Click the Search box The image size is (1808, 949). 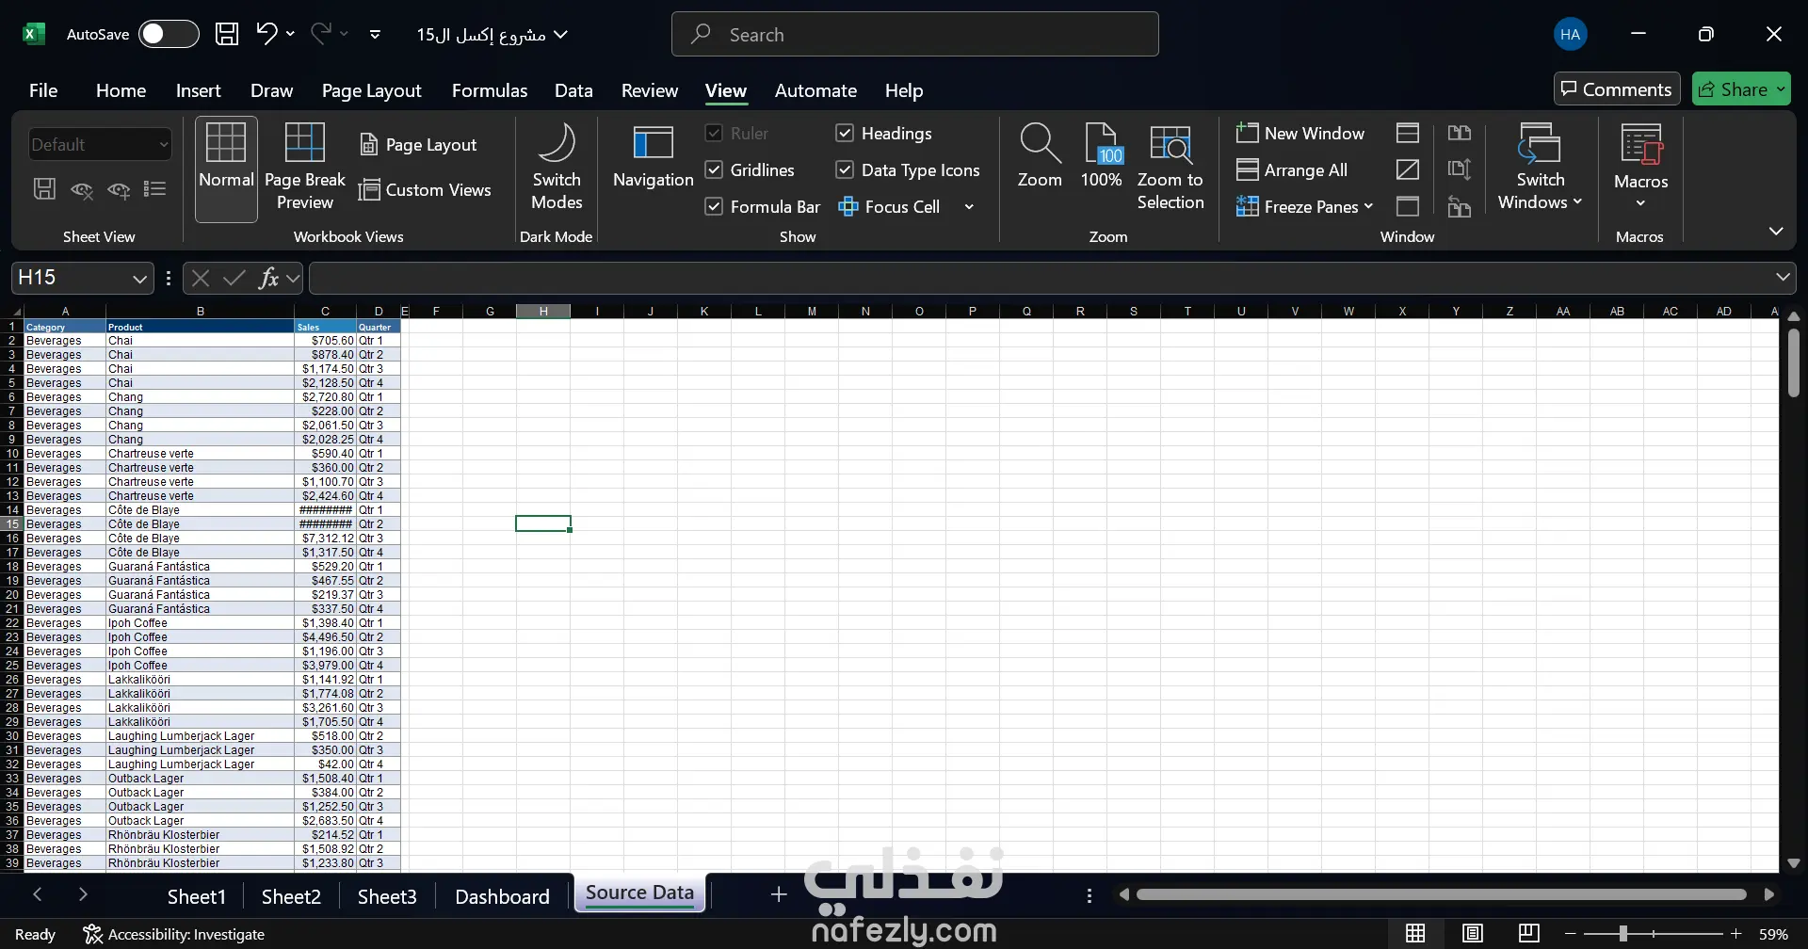point(914,35)
